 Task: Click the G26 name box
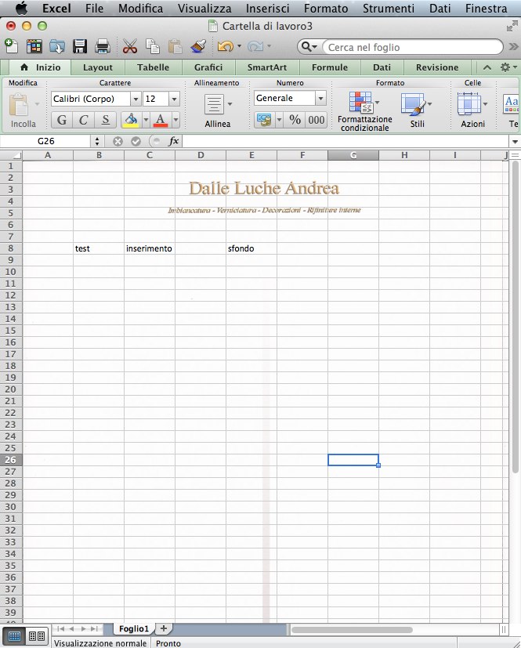tap(45, 141)
